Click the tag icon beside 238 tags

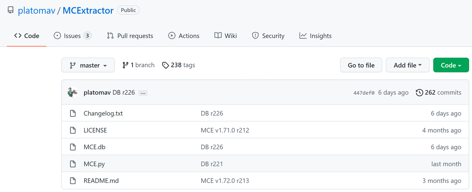pyautogui.click(x=166, y=65)
